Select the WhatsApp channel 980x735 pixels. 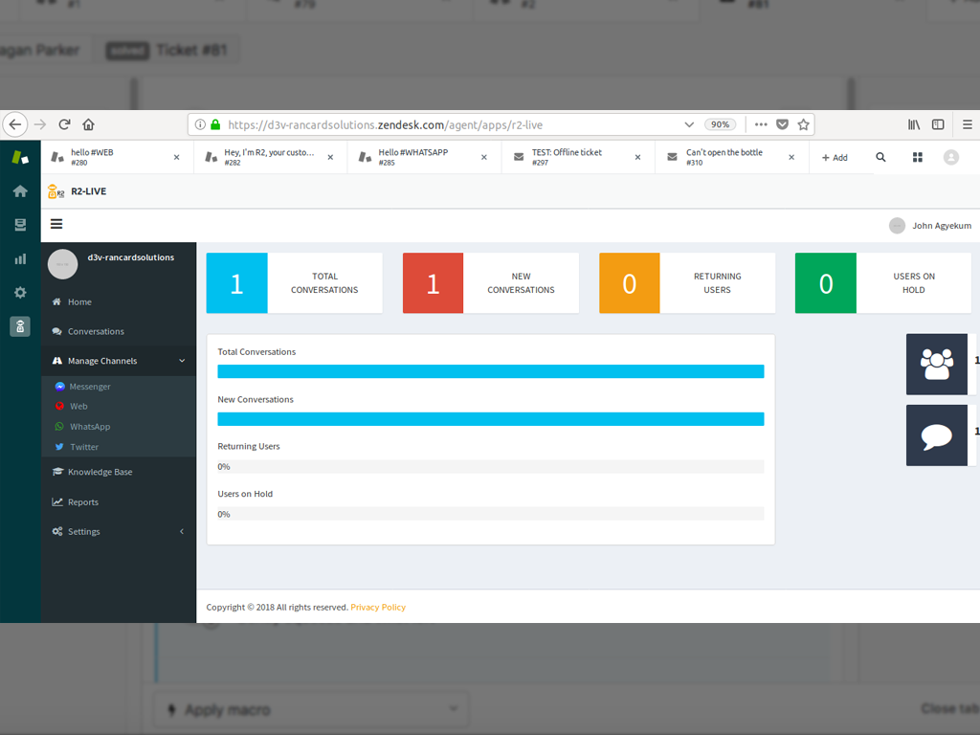coord(89,427)
